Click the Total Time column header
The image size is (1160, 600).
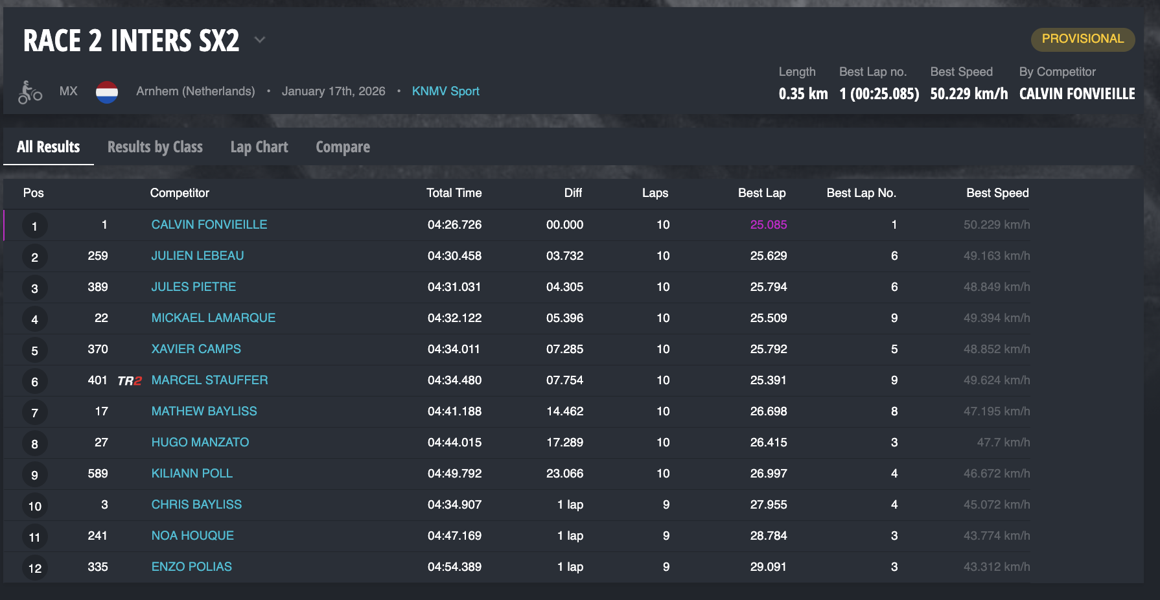pos(454,193)
